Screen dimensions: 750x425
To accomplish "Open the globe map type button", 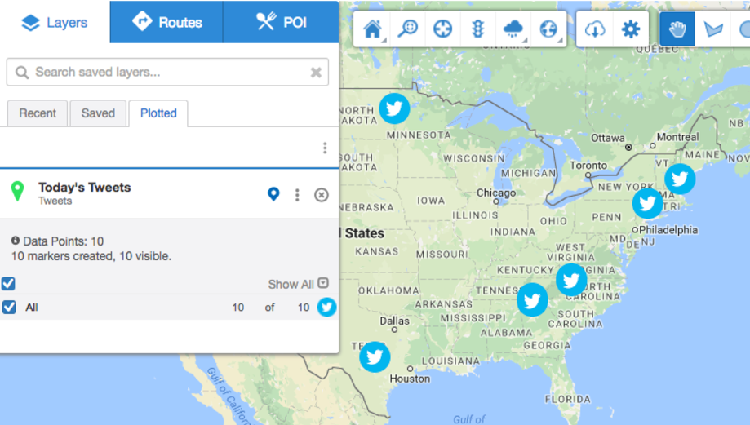I will click(548, 29).
